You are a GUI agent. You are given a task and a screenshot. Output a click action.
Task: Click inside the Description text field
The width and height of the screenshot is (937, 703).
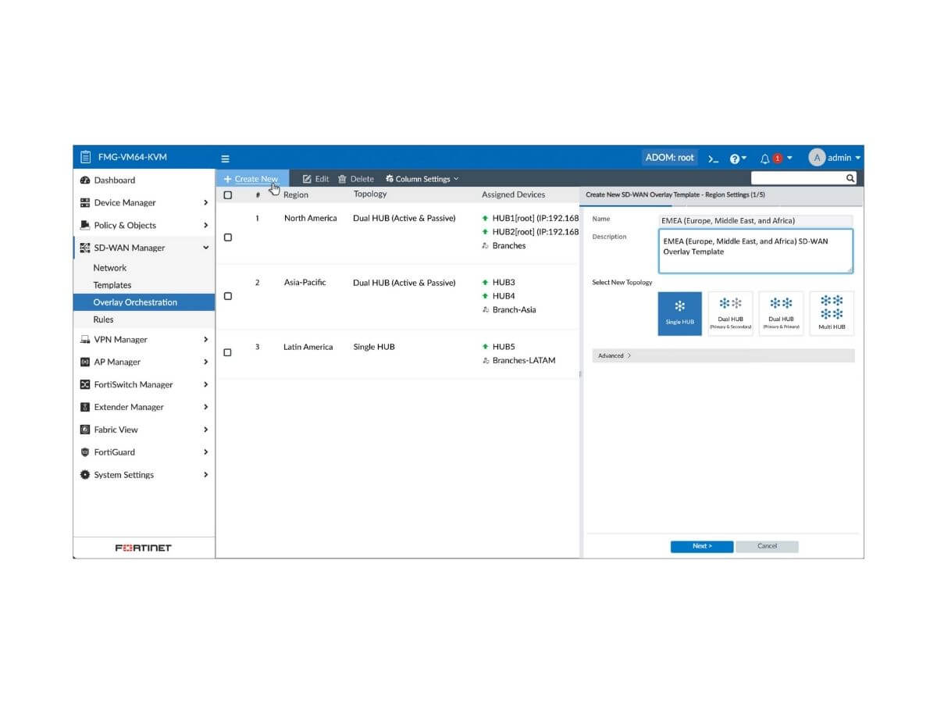[755, 248]
